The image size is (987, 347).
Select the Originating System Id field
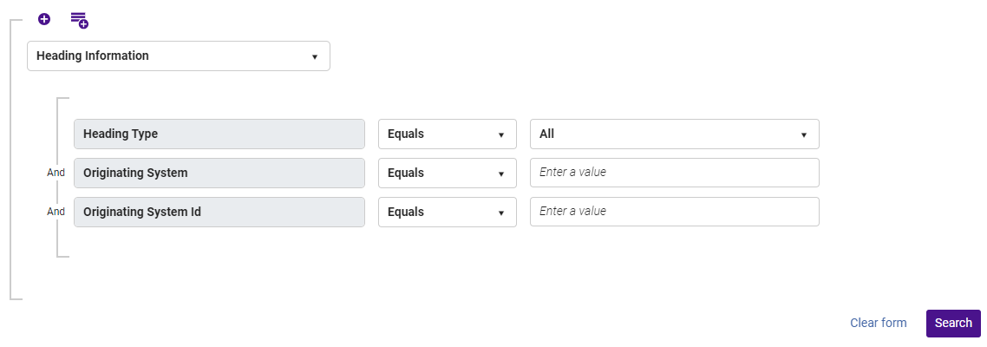219,212
